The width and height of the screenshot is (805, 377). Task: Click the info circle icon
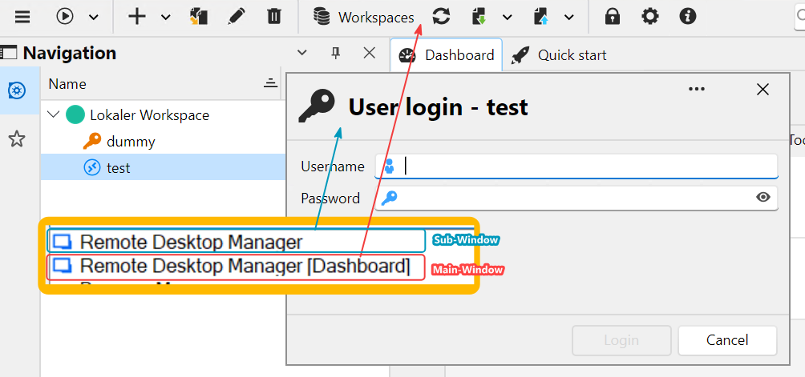(x=687, y=17)
